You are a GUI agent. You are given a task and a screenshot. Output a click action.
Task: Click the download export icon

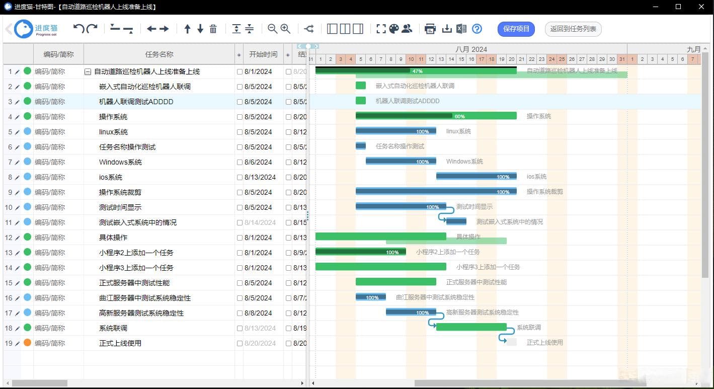coord(447,29)
